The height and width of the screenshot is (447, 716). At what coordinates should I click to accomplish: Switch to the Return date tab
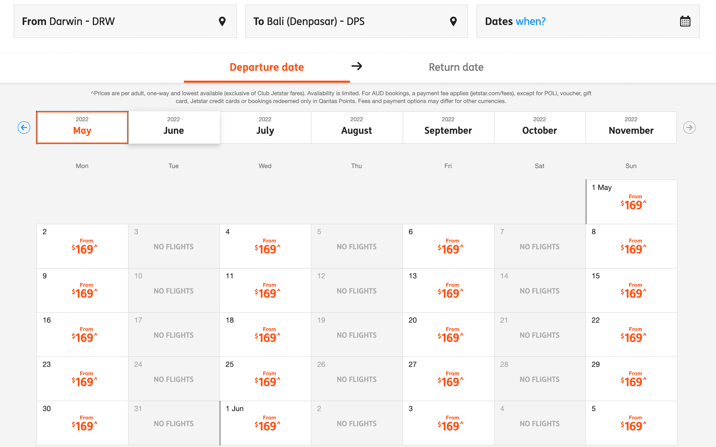pos(456,67)
